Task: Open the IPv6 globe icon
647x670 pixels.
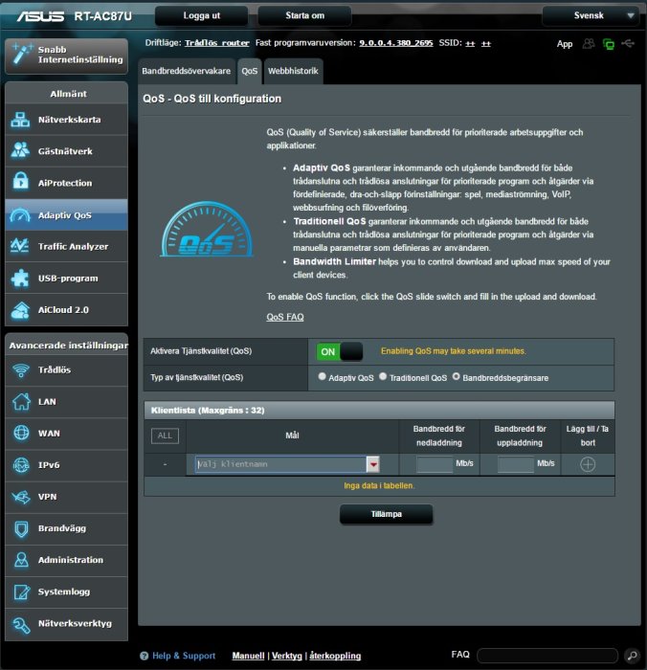Action: 21,465
